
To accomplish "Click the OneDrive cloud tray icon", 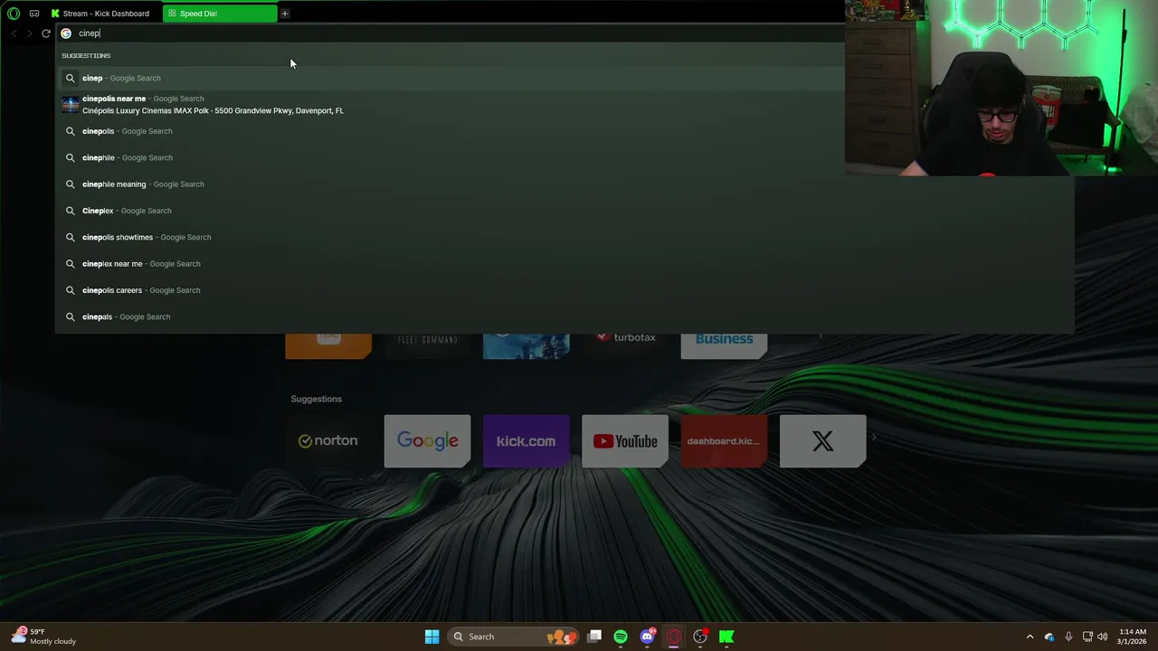I will click(x=1049, y=637).
